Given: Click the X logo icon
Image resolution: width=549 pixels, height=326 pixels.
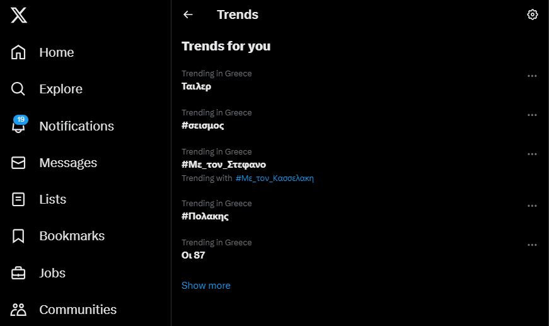Looking at the screenshot, I should pos(19,15).
